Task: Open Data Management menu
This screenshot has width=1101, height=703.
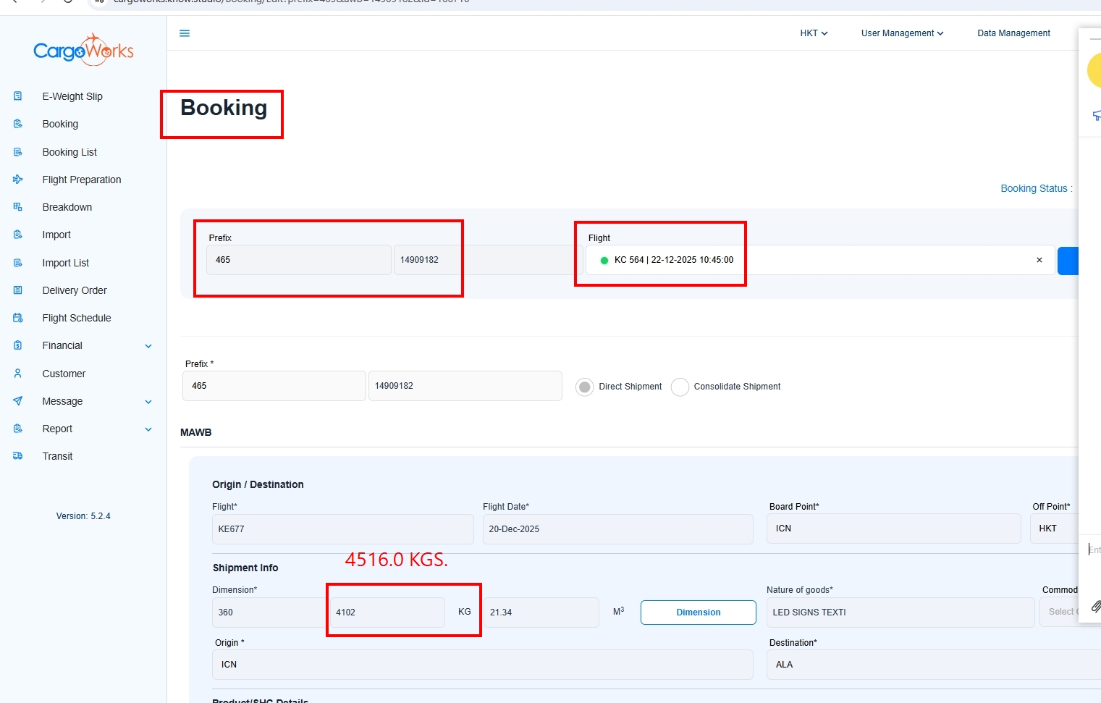Action: (1013, 33)
